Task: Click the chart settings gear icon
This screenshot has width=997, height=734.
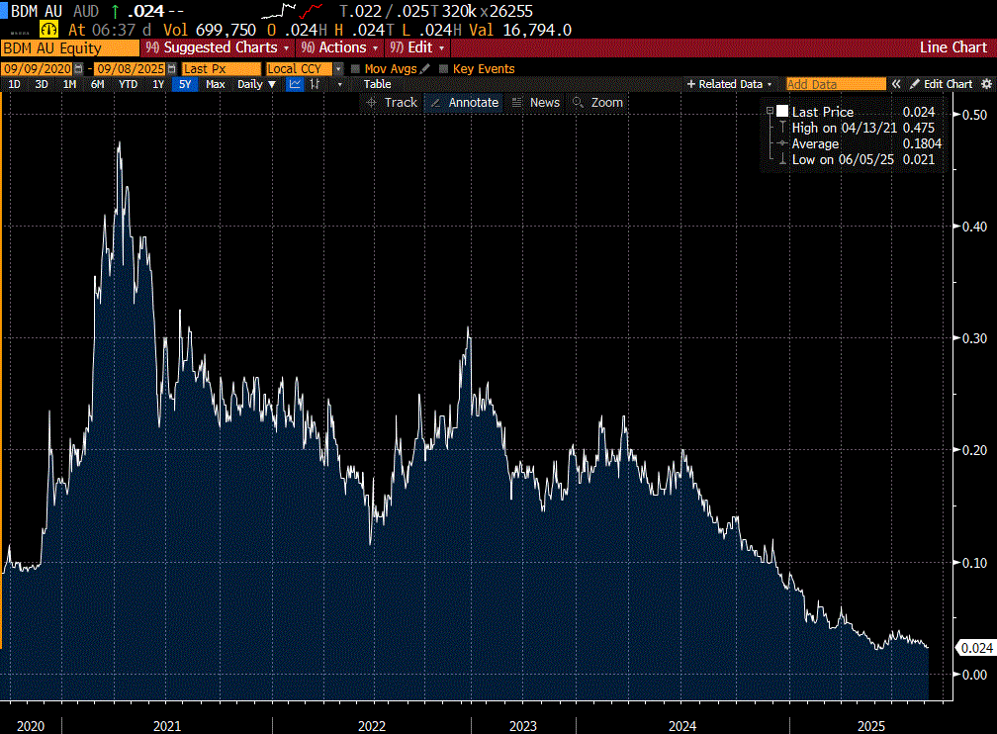Action: (985, 84)
